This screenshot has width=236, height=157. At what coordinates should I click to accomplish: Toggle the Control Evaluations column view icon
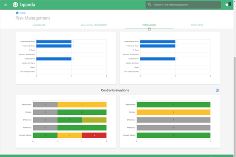point(217,90)
